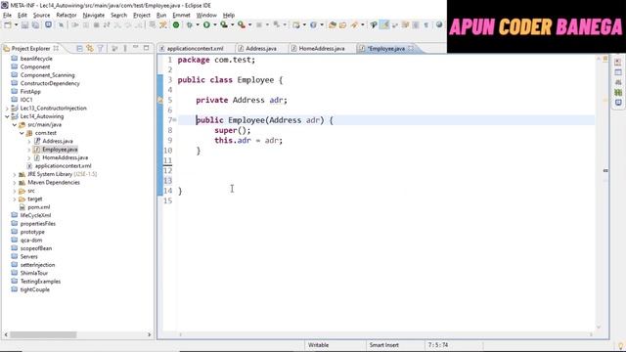Switch to the applicationcontext.xml editor tab
Screen dimensions: 626x352
195,48
